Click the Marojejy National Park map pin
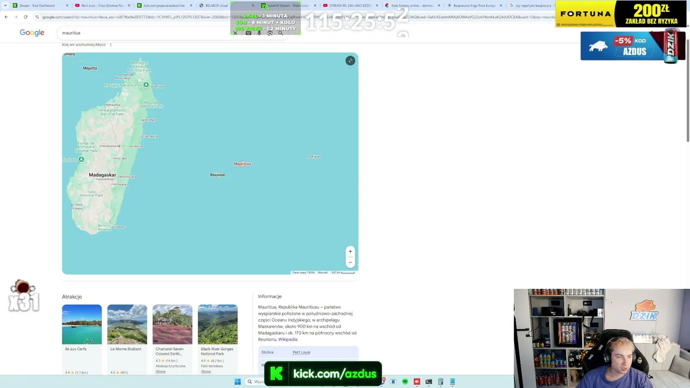This screenshot has height=388, width=690. 146,85
